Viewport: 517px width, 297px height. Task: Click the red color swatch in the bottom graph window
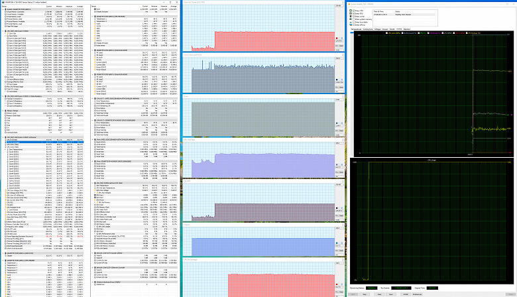pos(337,284)
